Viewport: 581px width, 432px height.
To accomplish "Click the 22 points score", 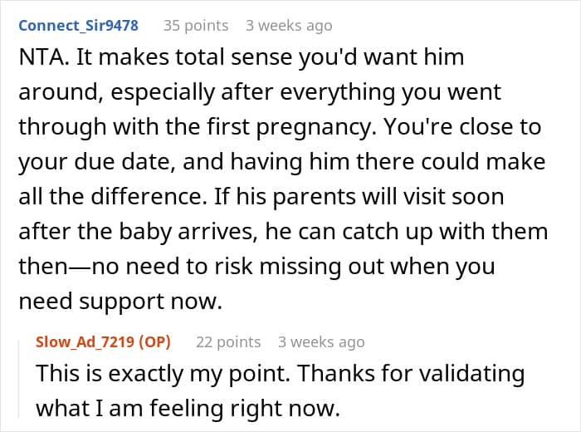I will click(x=227, y=341).
